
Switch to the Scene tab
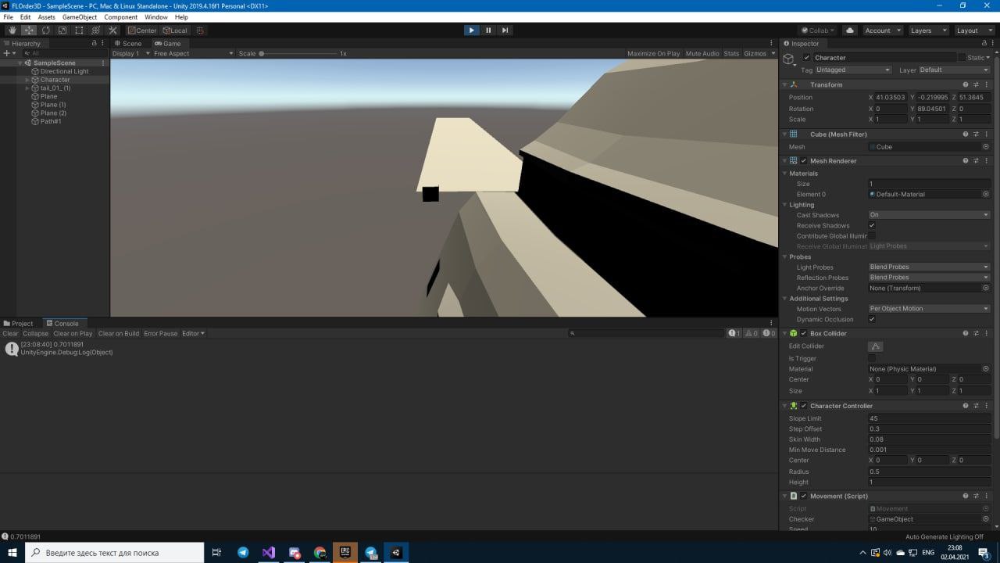pyautogui.click(x=128, y=44)
